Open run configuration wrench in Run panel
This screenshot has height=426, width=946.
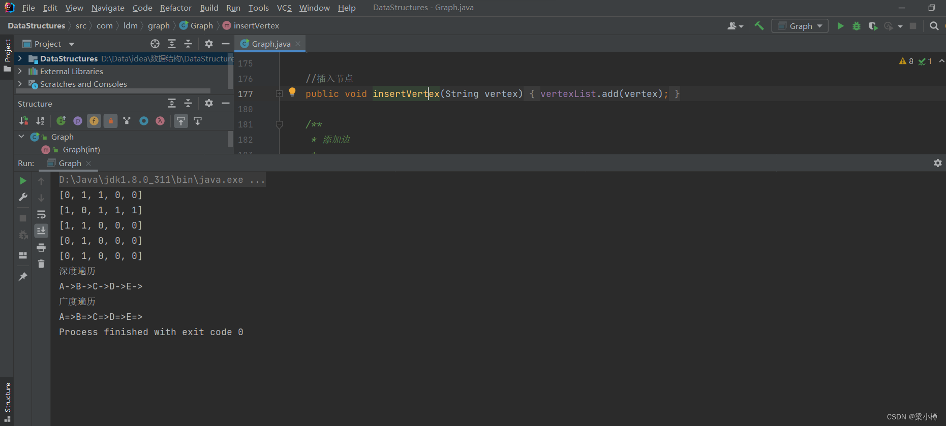(23, 197)
